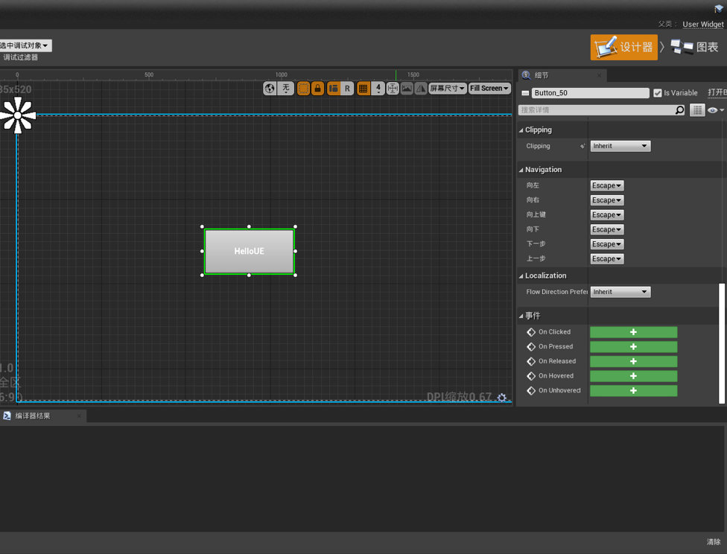727x554 pixels.
Task: Enable the localization preview globe icon
Action: [x=270, y=88]
